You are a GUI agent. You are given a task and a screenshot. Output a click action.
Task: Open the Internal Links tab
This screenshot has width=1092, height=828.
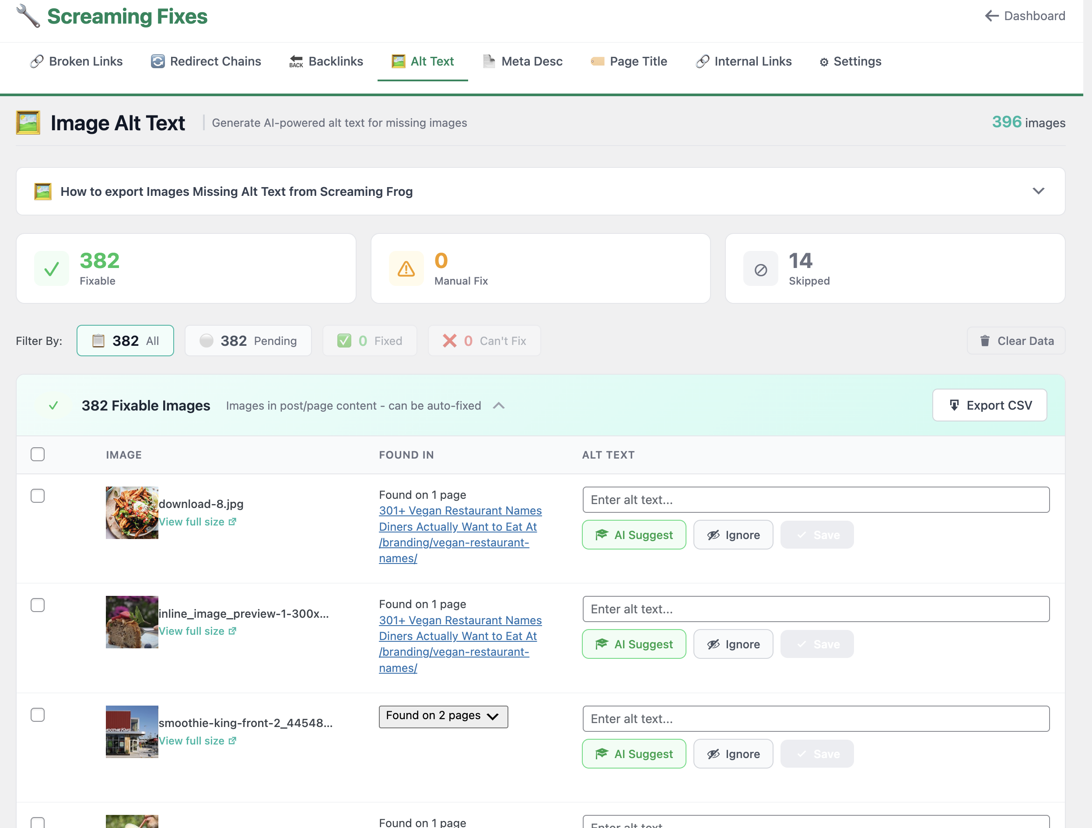[744, 61]
